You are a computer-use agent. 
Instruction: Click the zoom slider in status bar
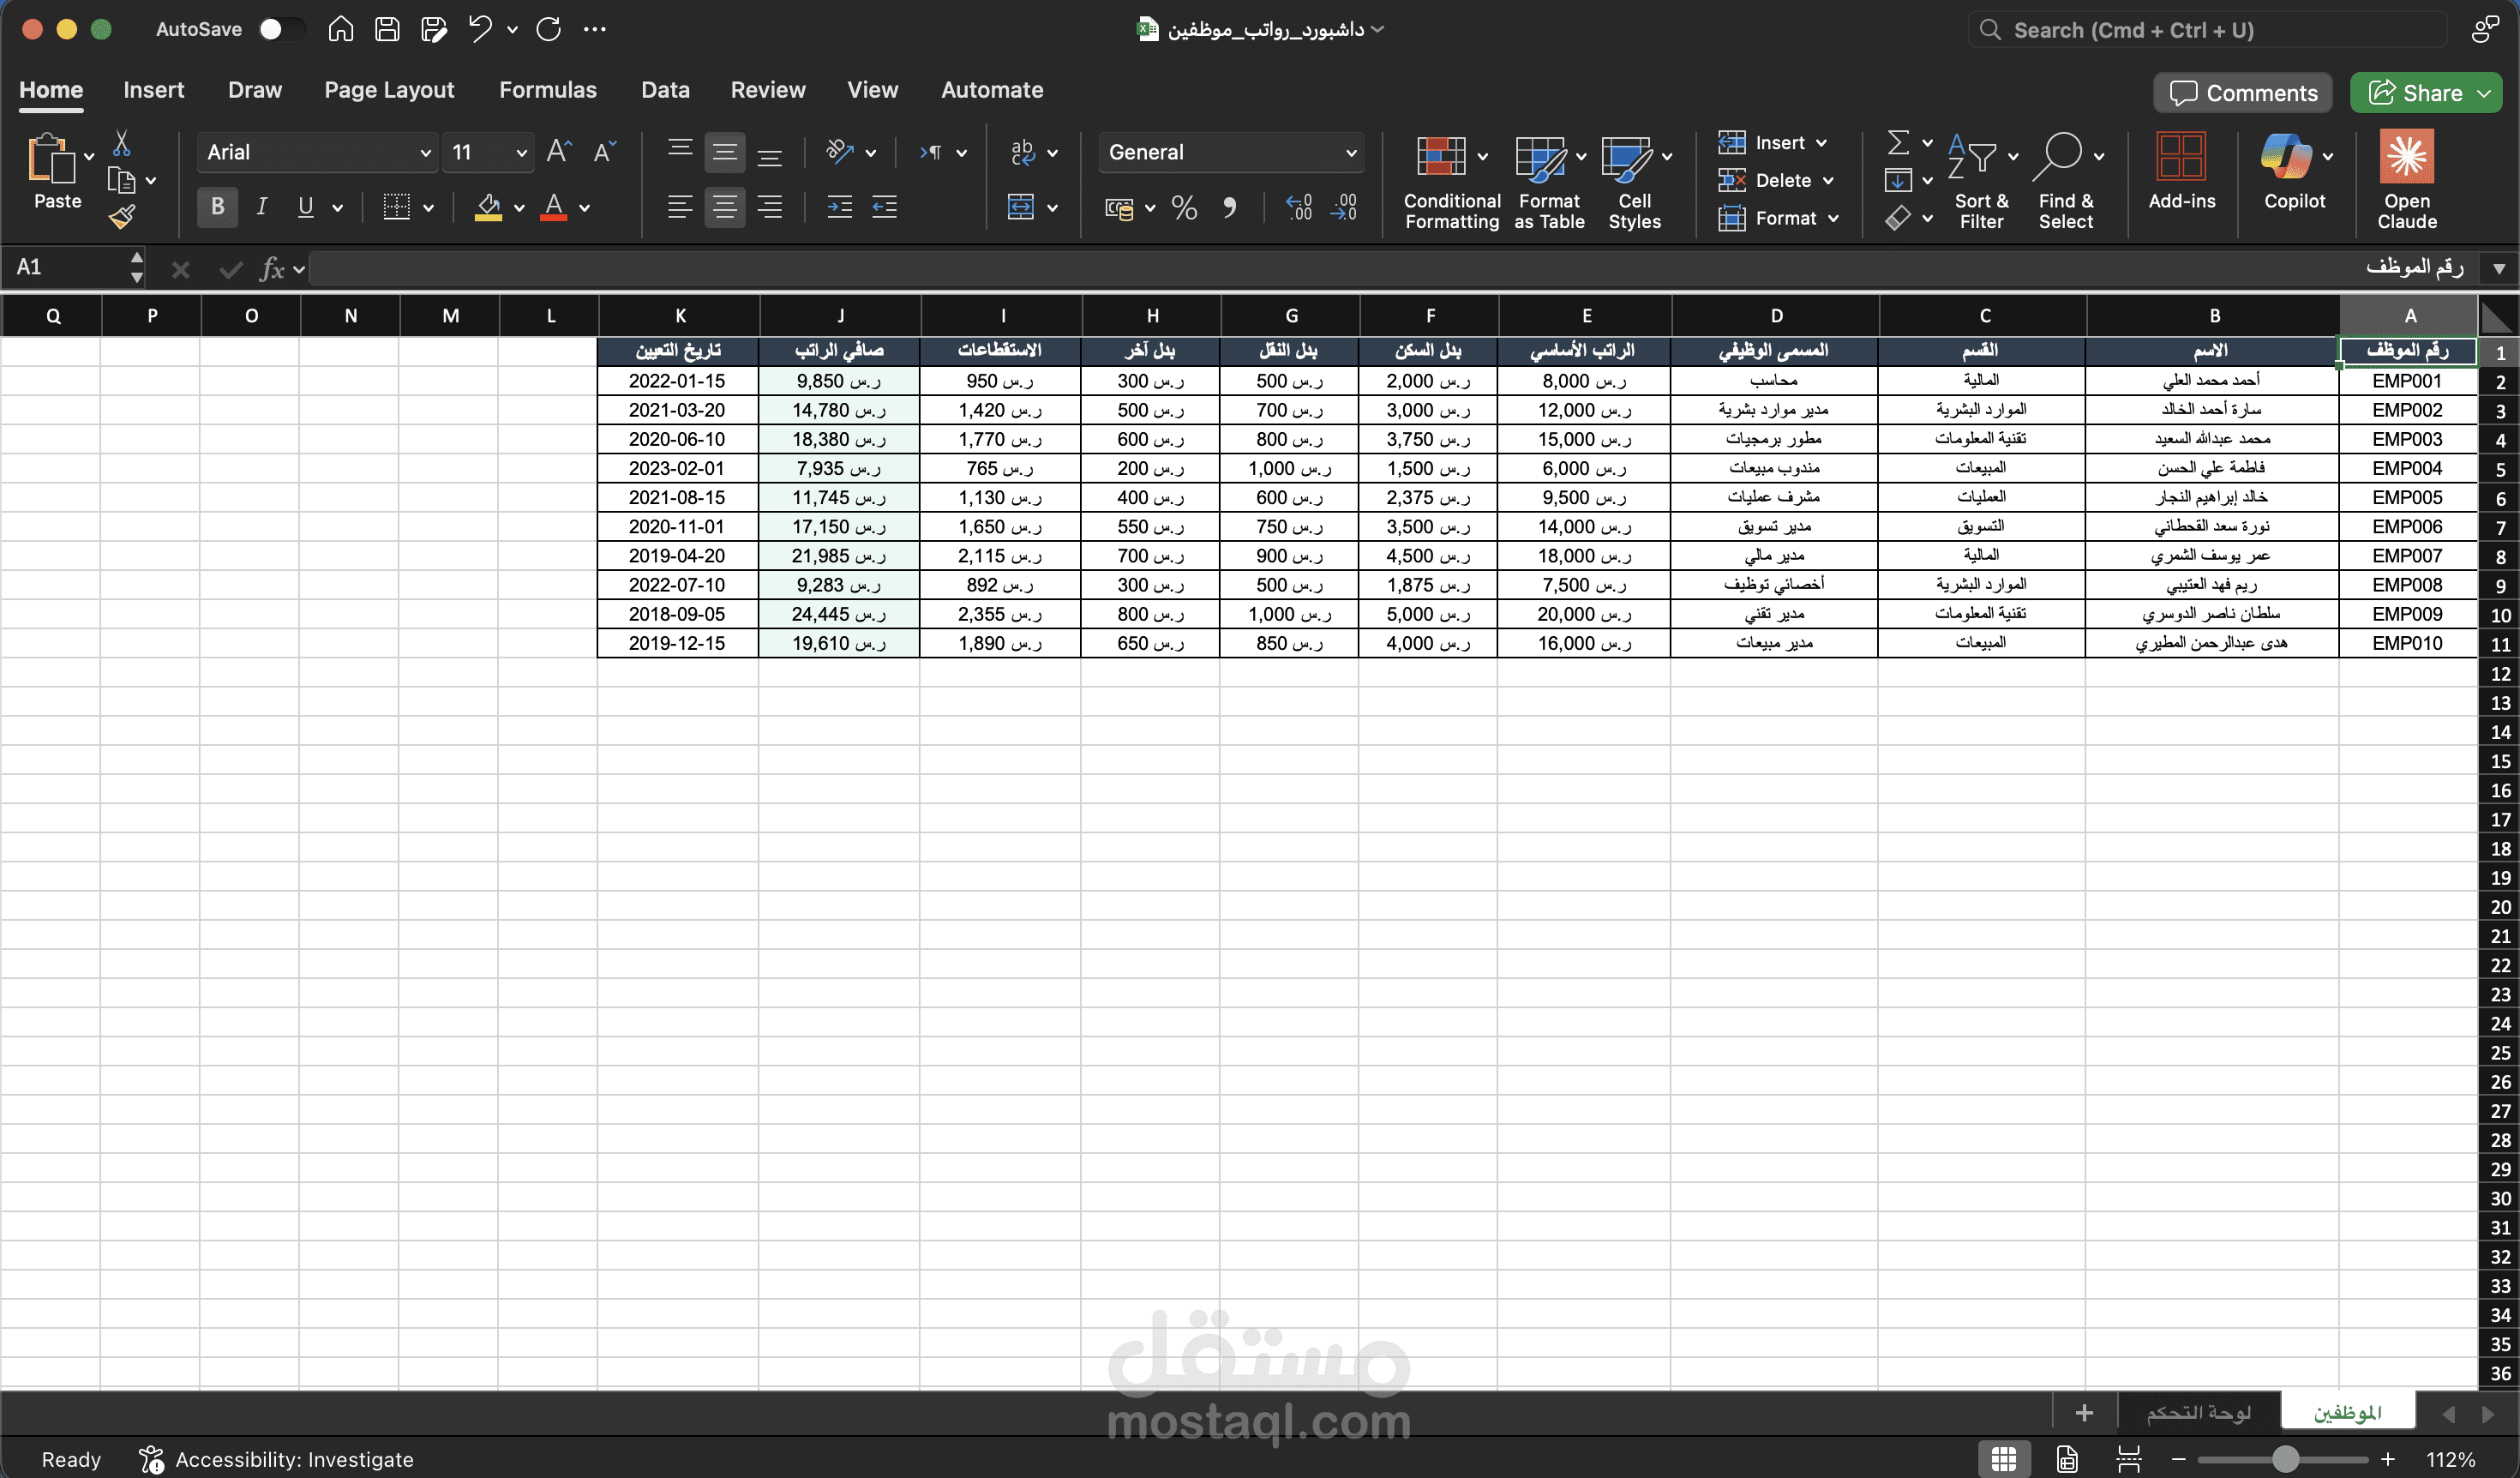[x=2284, y=1459]
